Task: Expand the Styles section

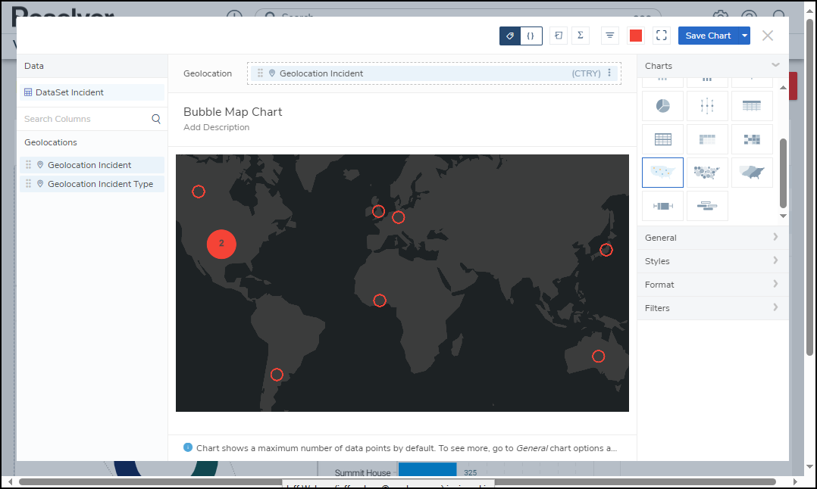Action: [712, 261]
